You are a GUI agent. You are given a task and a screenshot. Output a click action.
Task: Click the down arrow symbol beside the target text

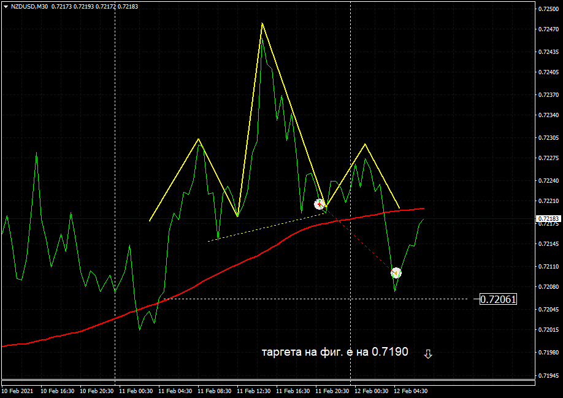click(428, 354)
